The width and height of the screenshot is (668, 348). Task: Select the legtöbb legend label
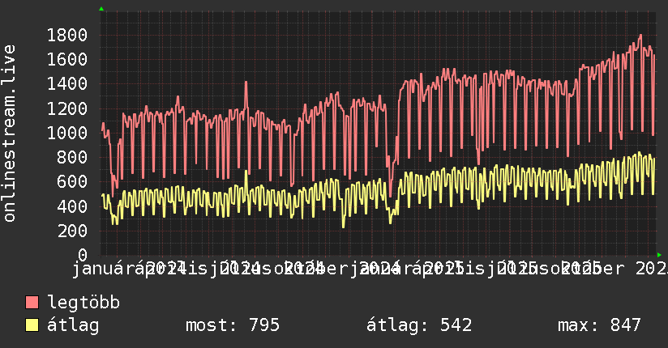pos(84,303)
